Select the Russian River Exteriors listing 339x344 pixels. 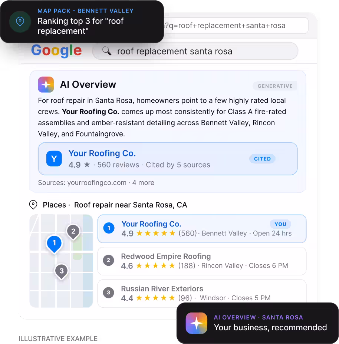point(202,293)
